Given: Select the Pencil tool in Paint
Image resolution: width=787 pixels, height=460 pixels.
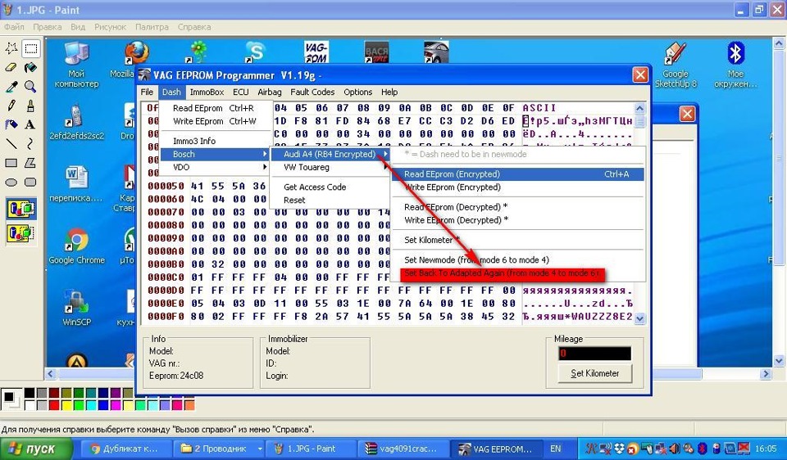Looking at the screenshot, I should (x=11, y=106).
